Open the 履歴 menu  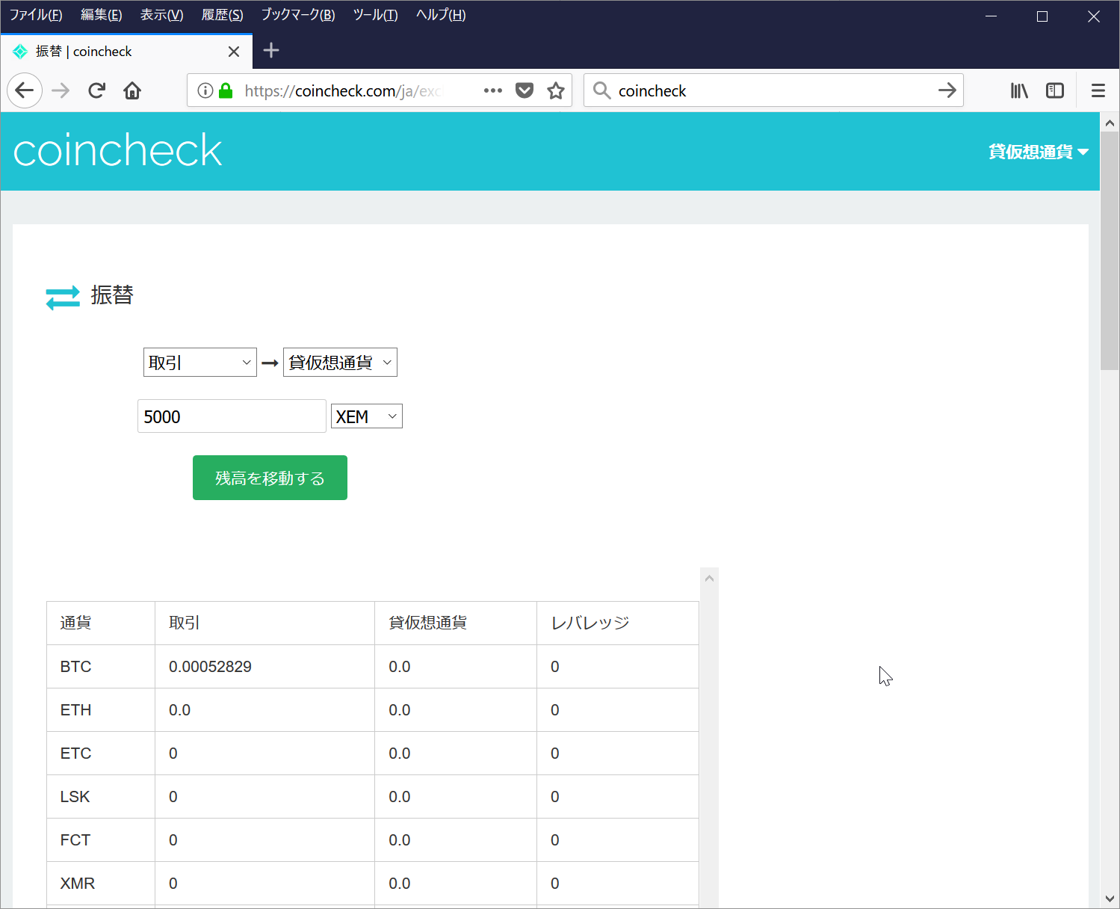[x=223, y=15]
